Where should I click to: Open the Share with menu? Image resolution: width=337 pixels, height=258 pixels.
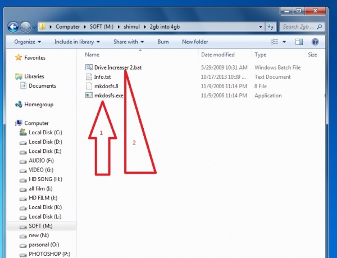[x=129, y=42]
